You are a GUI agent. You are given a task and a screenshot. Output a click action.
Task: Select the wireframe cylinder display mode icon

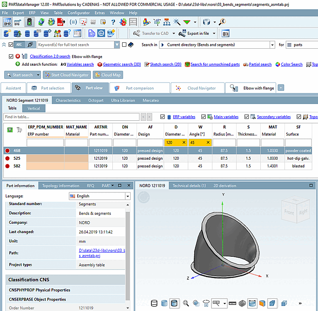tap(154, 303)
